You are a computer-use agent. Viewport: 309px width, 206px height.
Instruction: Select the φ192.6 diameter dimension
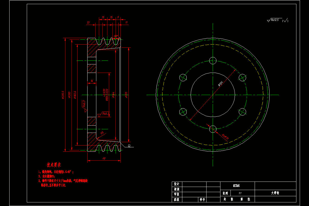pyautogui.click(x=75, y=95)
